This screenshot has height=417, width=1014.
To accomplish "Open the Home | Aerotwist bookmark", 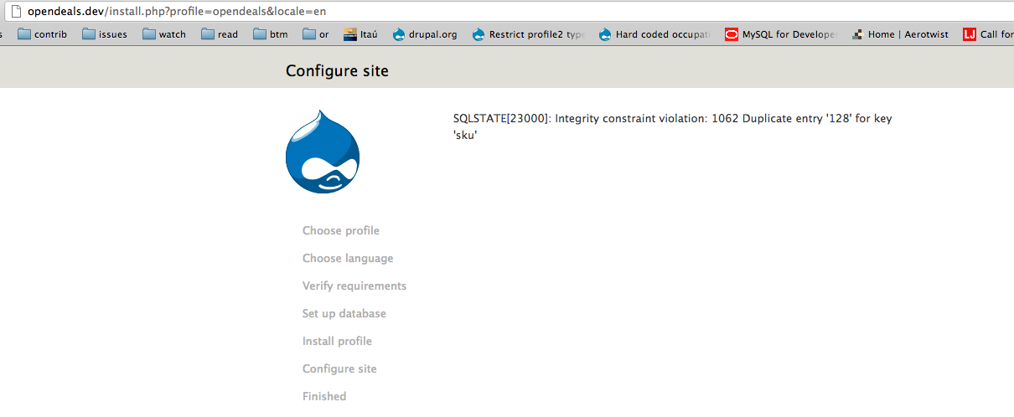I will (900, 34).
